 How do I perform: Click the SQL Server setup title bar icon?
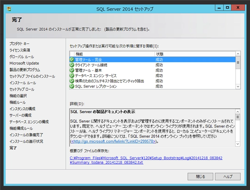tap(9, 9)
